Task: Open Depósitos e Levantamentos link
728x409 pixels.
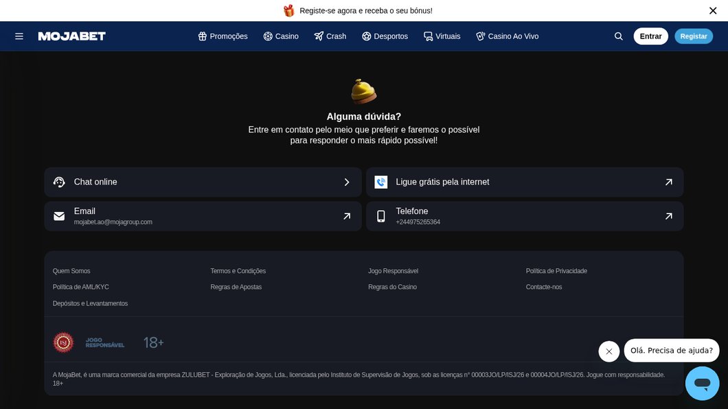Action: click(90, 303)
